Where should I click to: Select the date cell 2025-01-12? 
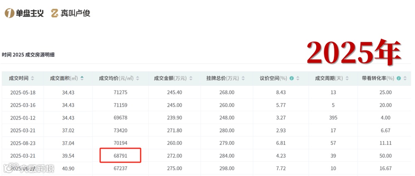pyautogui.click(x=23, y=118)
